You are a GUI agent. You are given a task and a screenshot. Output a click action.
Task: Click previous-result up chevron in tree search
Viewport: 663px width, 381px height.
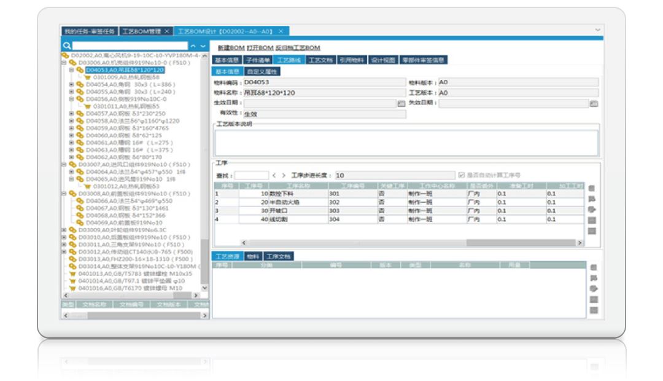(x=193, y=46)
